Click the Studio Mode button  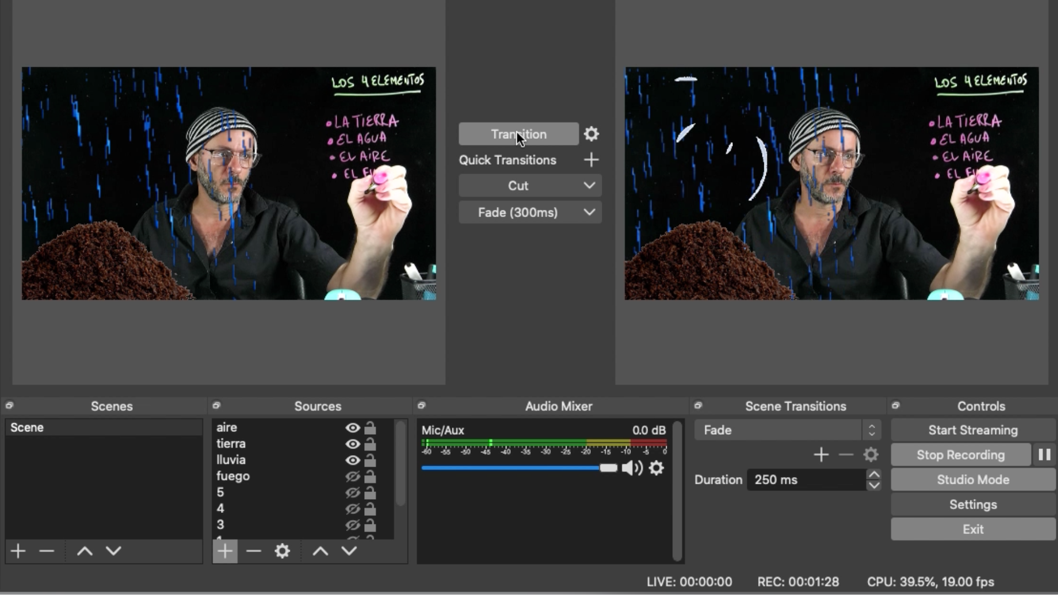tap(973, 480)
